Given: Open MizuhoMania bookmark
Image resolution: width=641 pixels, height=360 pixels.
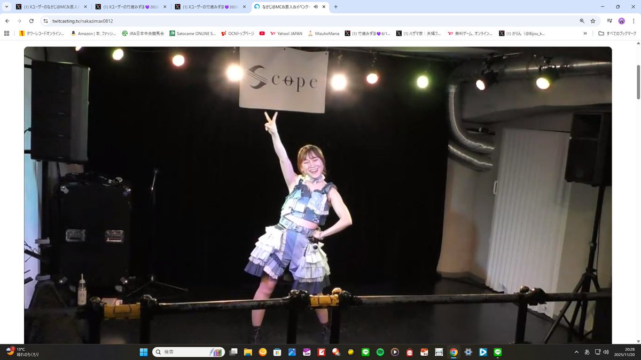Looking at the screenshot, I should [x=323, y=33].
